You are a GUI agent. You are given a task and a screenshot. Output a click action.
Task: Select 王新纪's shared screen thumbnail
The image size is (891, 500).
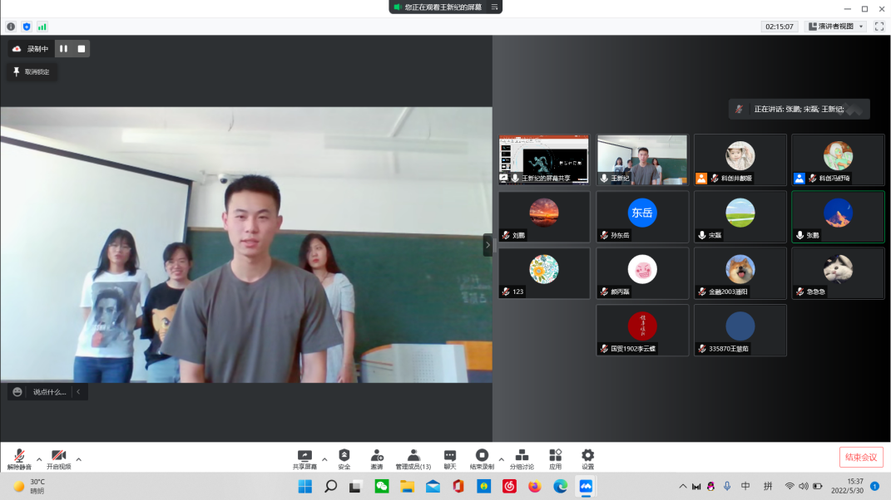(543, 159)
